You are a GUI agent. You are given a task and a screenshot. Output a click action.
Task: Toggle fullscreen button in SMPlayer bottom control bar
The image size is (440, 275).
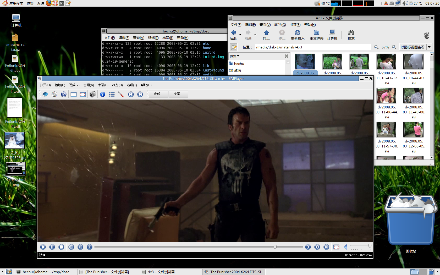pyautogui.click(x=336, y=247)
